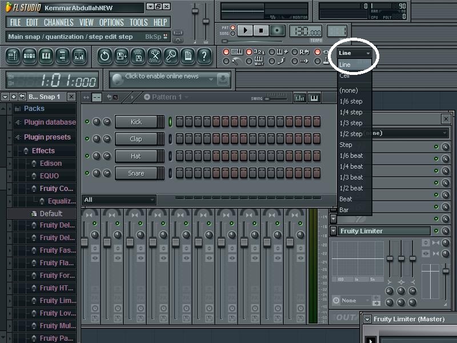Open the Fruity Limiter slot menu arrow
Screen dimensions: 457x343
point(333,231)
